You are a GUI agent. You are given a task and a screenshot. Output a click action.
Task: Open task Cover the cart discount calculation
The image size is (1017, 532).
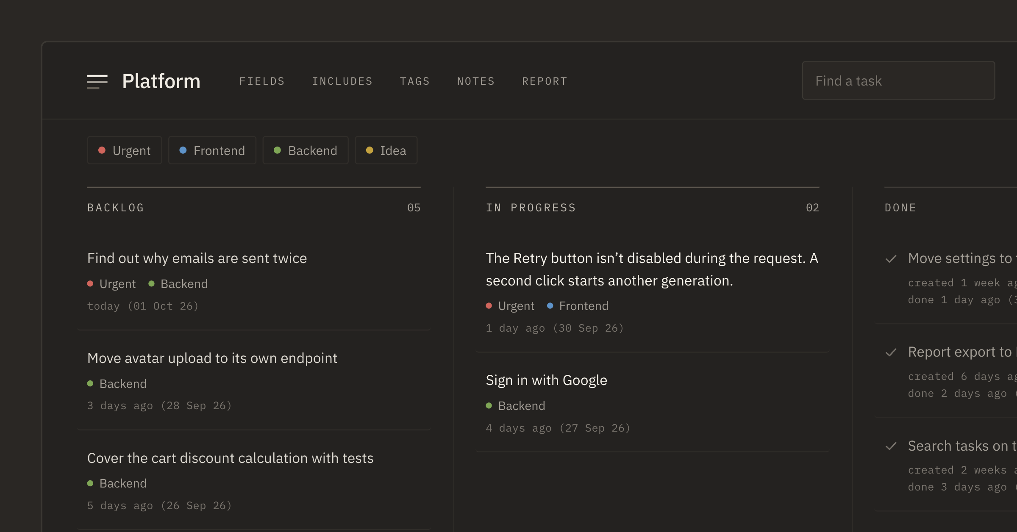(230, 458)
